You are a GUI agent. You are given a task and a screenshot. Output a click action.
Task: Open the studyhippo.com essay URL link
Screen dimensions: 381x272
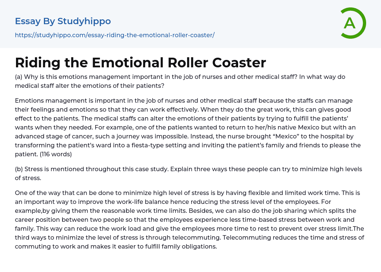[x=115, y=35]
